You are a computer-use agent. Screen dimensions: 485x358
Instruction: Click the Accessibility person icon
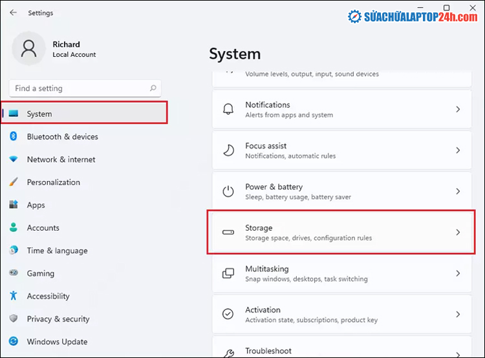[14, 296]
